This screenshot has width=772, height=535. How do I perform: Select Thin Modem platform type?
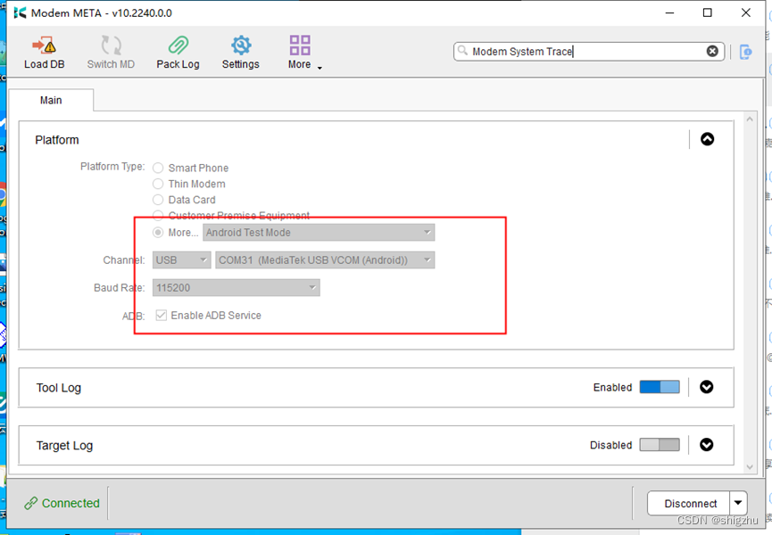158,184
